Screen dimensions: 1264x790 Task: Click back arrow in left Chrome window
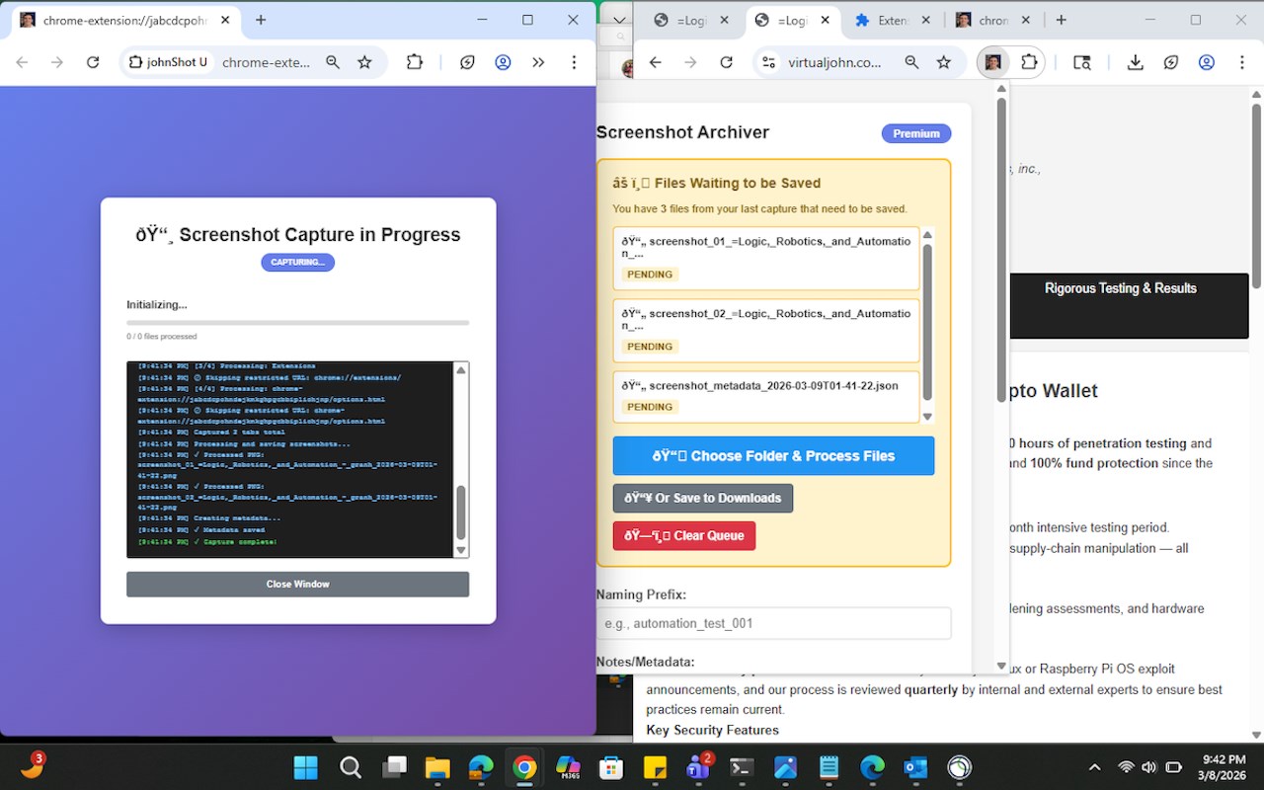(x=22, y=62)
